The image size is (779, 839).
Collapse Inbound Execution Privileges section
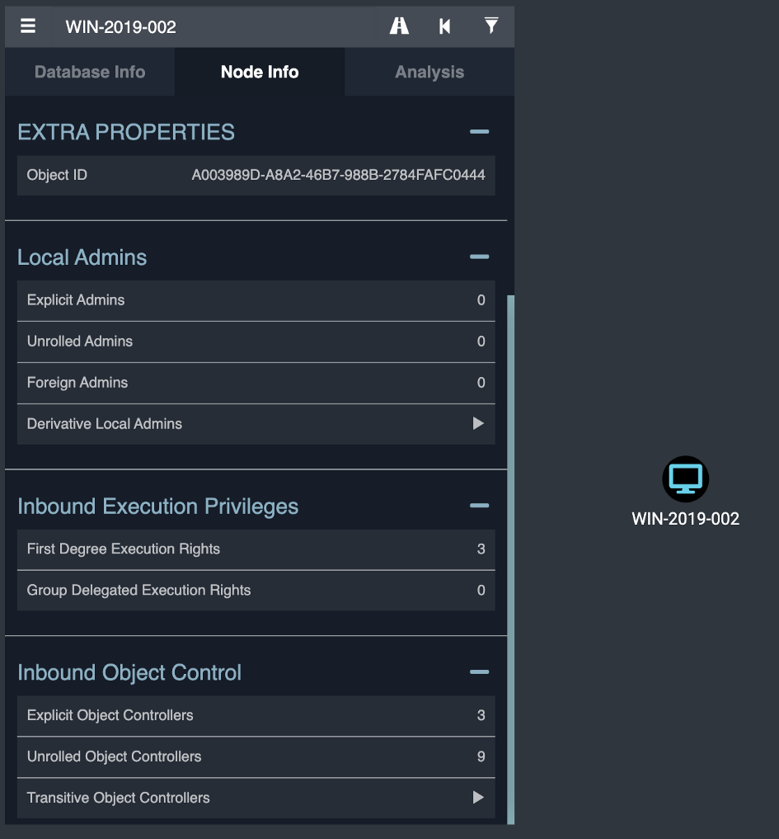tap(479, 506)
